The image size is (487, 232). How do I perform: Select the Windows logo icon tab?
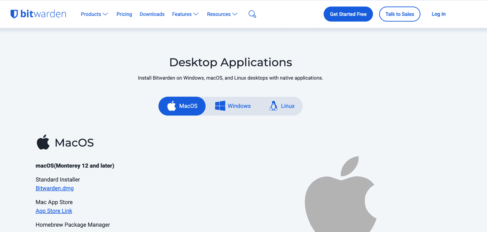tap(220, 106)
